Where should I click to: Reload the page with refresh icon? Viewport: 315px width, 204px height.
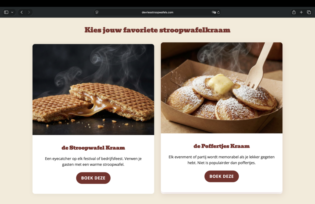pyautogui.click(x=219, y=12)
